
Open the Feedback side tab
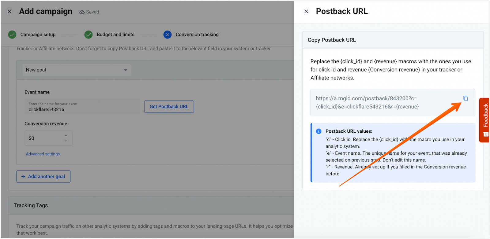click(485, 120)
